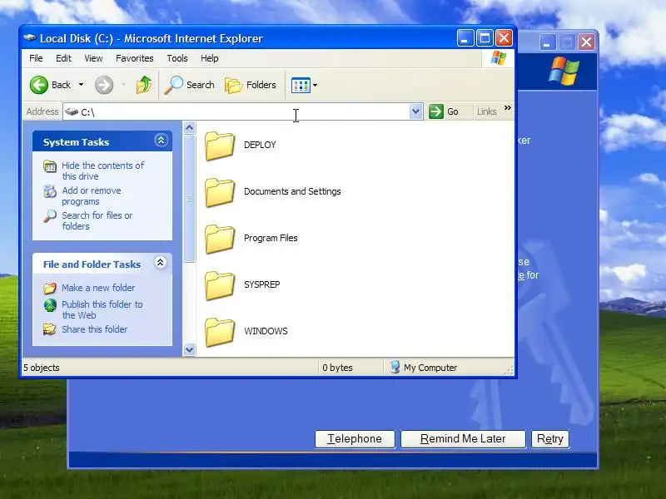Click the DEPLOY folder name
The image size is (666, 499).
260,145
